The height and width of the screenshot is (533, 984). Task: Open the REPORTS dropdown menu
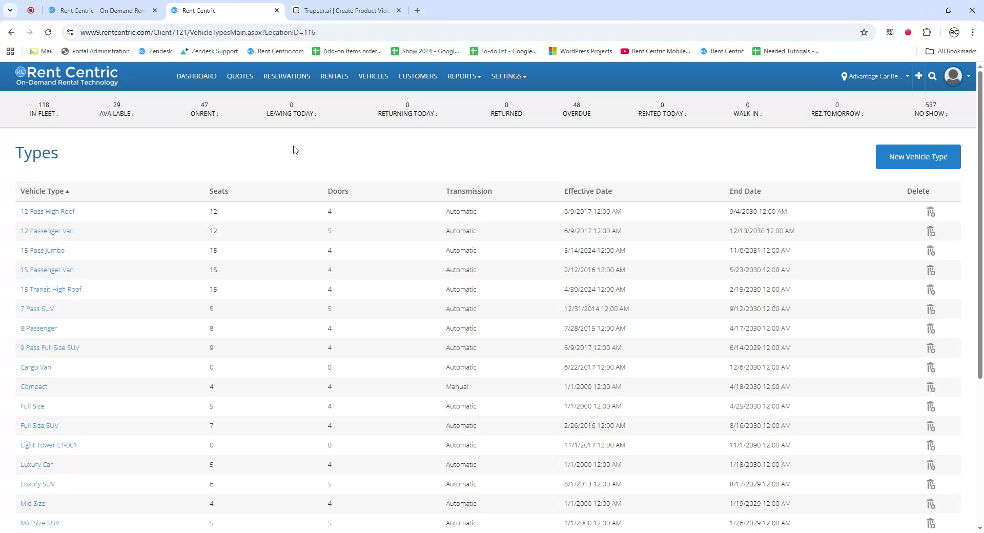[463, 76]
